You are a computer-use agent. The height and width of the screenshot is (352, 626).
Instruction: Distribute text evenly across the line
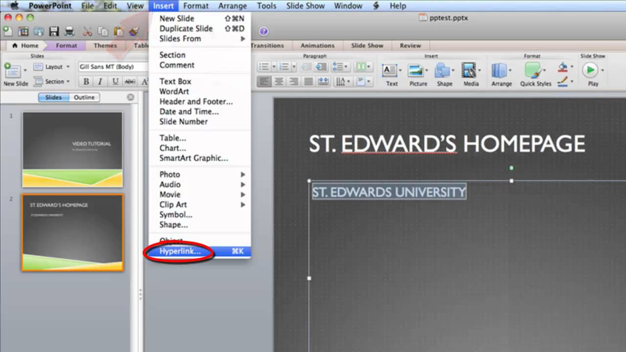[x=323, y=82]
